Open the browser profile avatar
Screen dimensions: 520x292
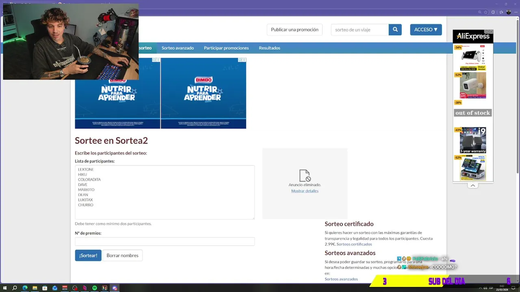(509, 13)
